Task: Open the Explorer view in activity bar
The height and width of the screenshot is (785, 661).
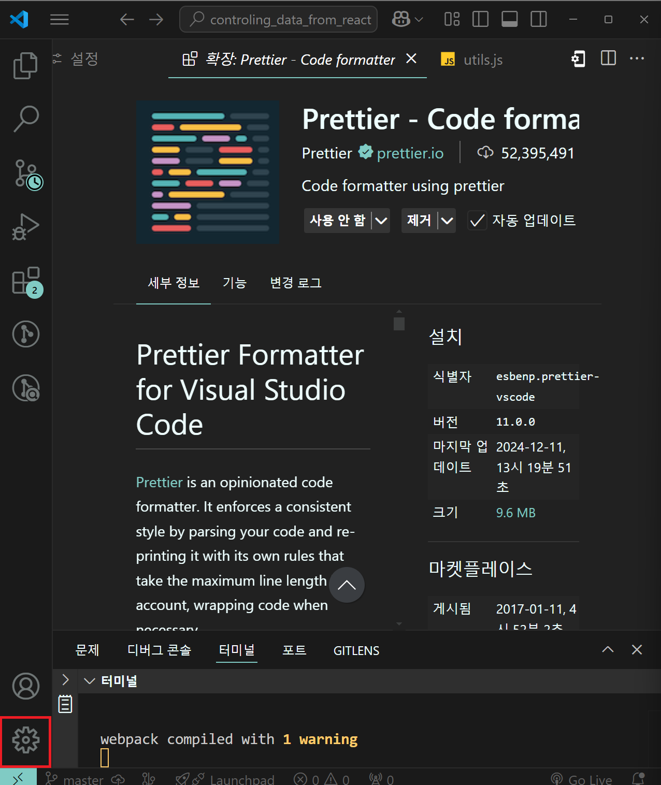Action: 25,66
